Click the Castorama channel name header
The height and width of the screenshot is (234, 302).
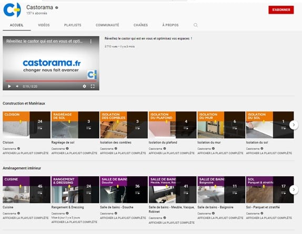click(x=39, y=7)
